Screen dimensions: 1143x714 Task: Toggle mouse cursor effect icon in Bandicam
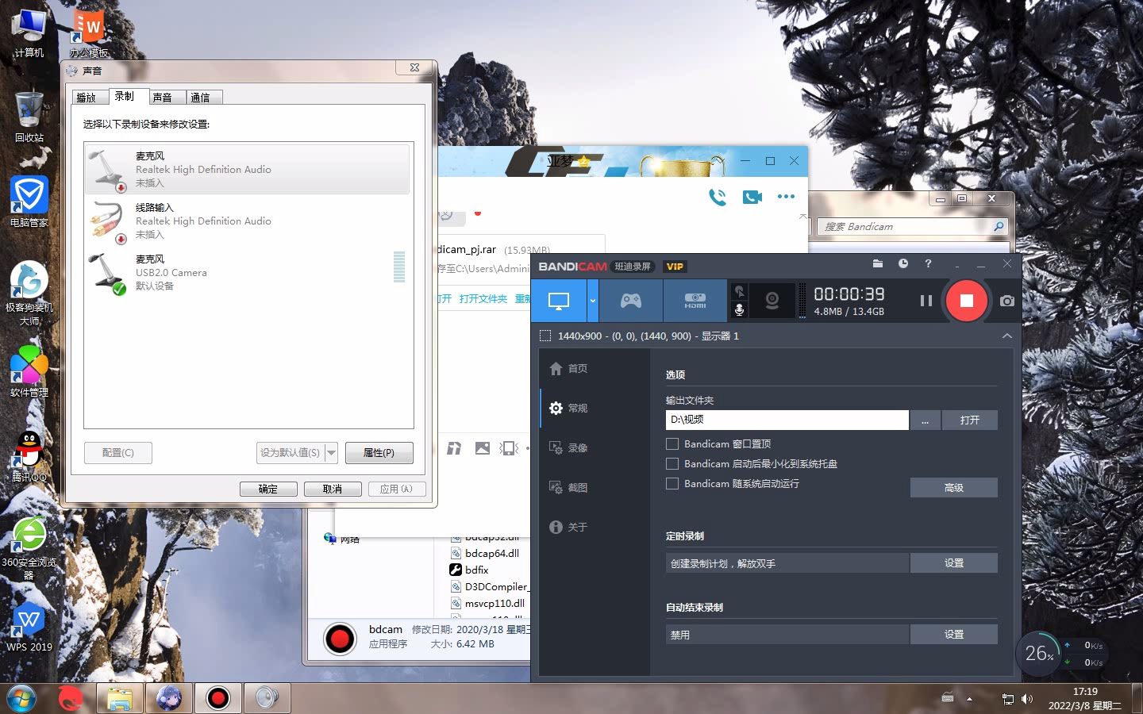[x=739, y=292]
